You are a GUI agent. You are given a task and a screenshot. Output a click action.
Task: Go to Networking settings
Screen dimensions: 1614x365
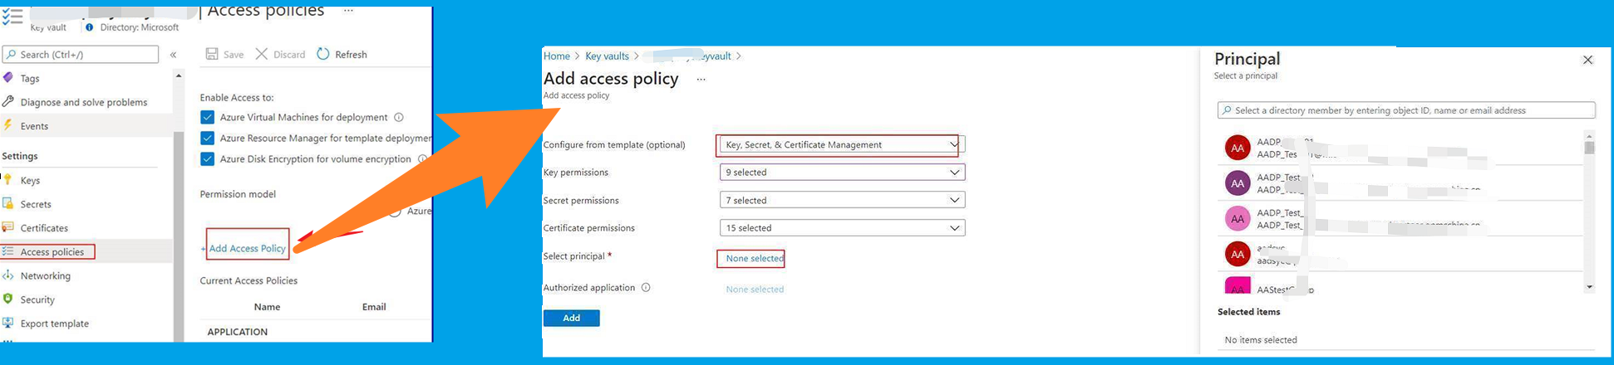[45, 275]
